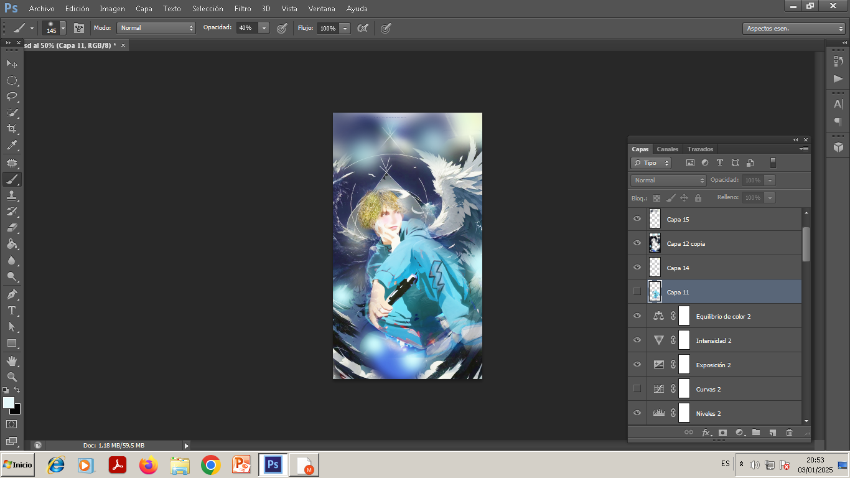Viewport: 850px width, 478px height.
Task: Open the Flujo slider dropdown arrow
Action: pos(345,28)
